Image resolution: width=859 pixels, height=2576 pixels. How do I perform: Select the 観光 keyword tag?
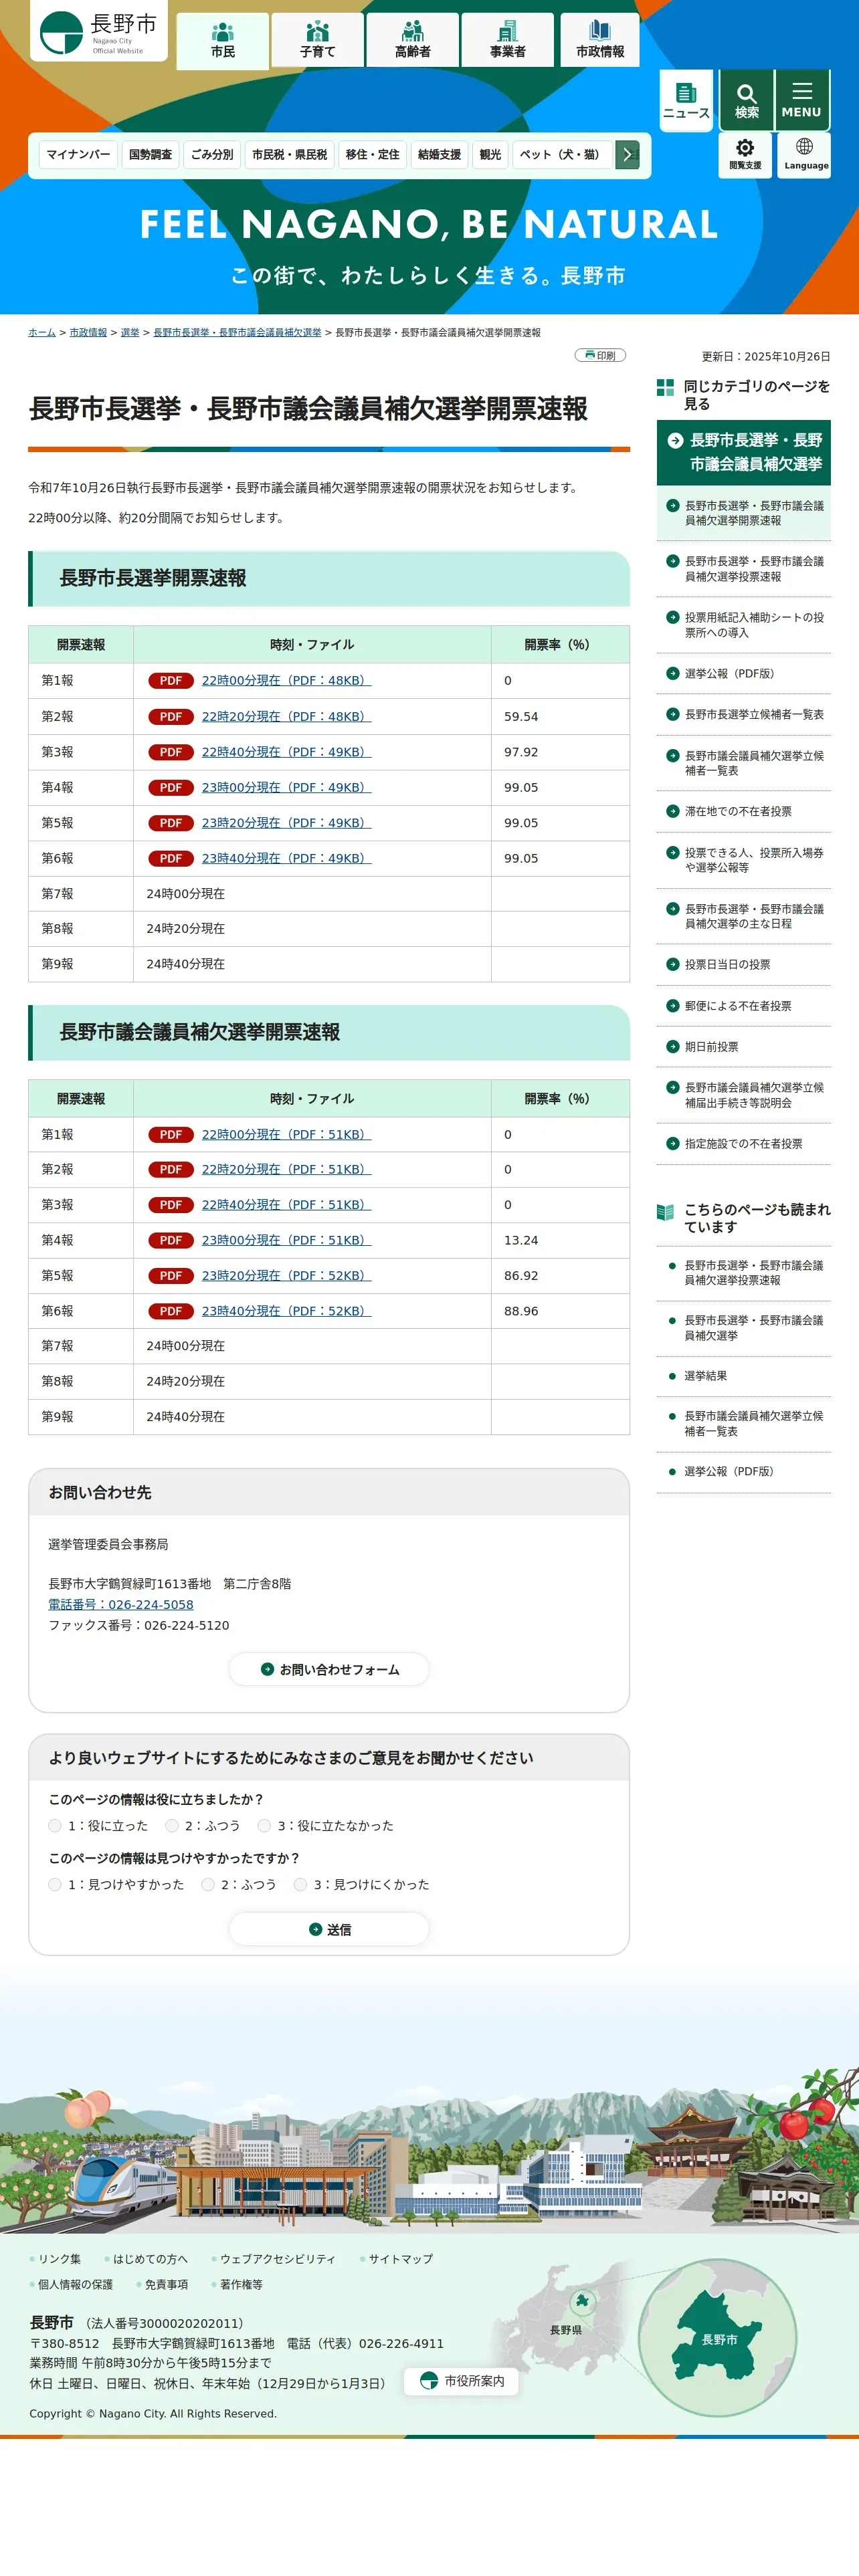tap(490, 154)
